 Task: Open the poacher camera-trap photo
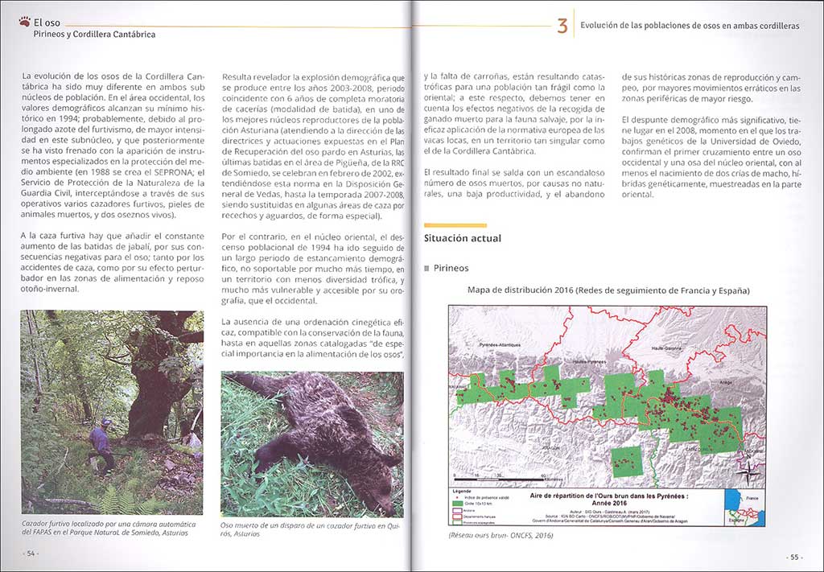click(112, 412)
